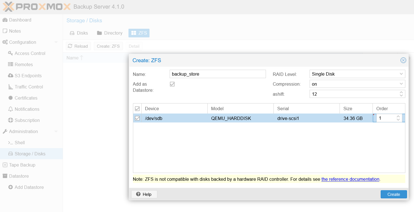Increase the ashift value with up arrow

point(401,92)
